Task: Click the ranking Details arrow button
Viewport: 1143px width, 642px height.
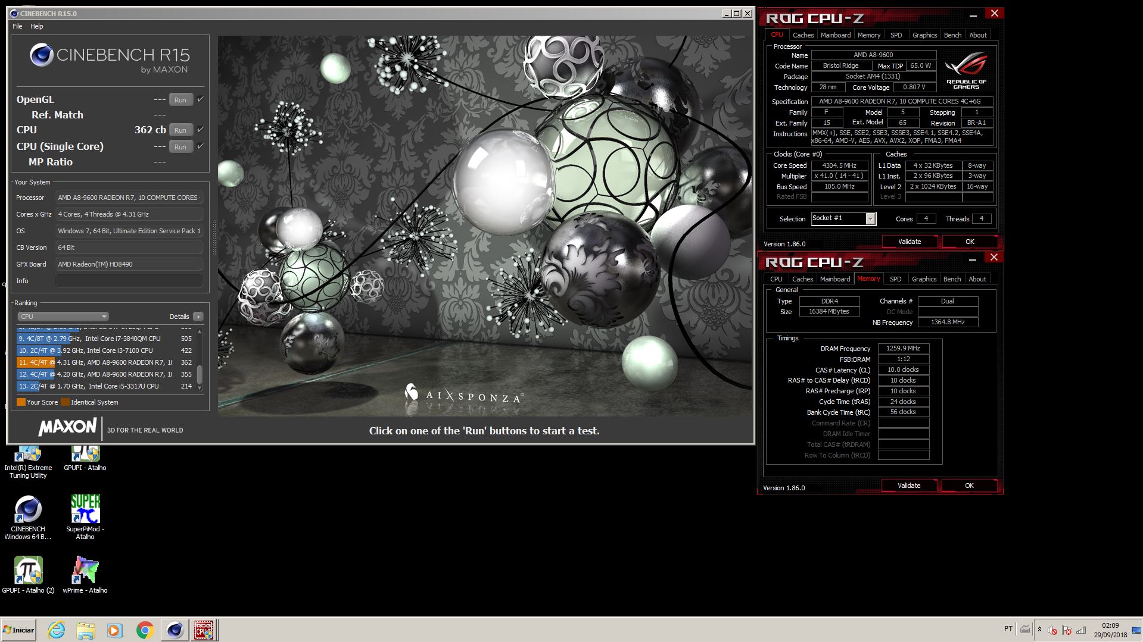Action: [x=198, y=317]
